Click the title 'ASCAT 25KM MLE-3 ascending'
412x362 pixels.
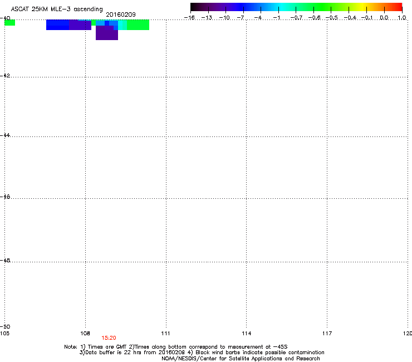coord(57,9)
